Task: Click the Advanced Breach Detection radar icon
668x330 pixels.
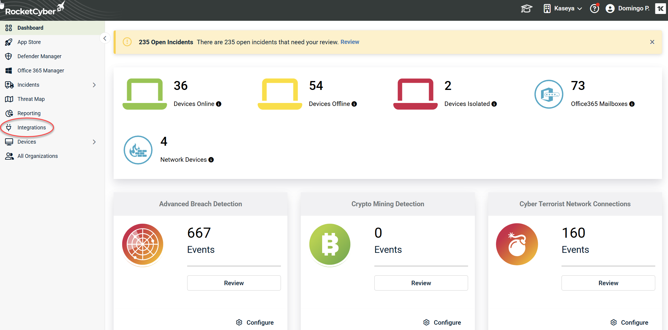Action: tap(143, 244)
